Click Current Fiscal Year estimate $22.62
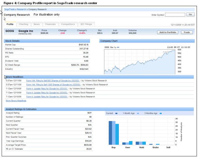This screenshot has width=198, height=158. point(88,129)
